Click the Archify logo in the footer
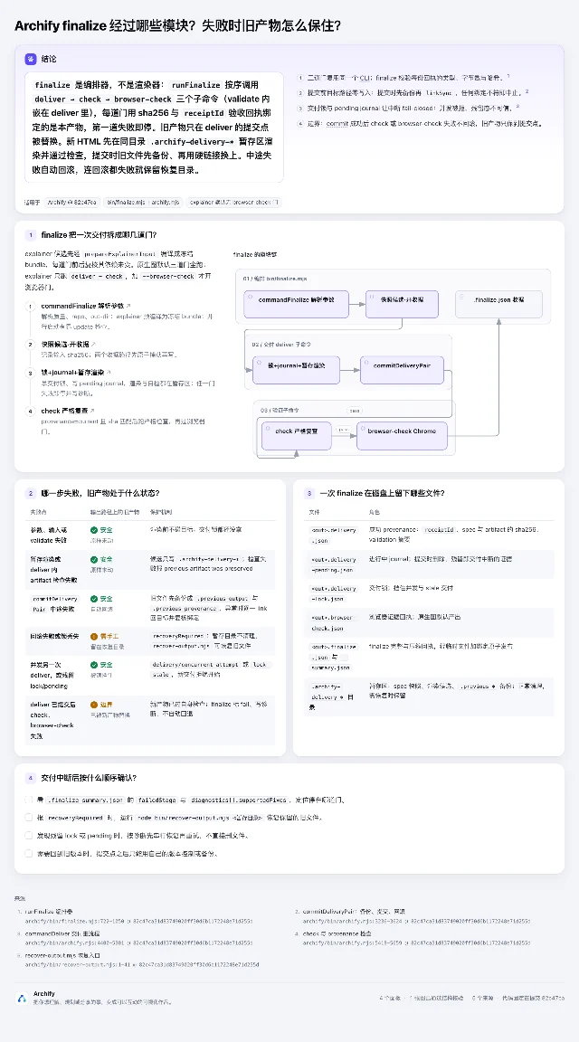This screenshot has height=1042, width=579. 22,998
